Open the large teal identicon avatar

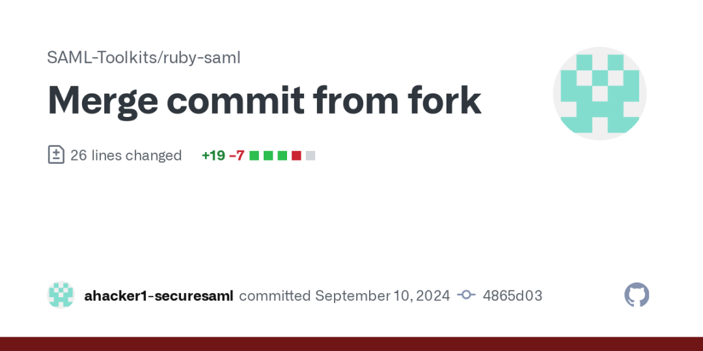click(x=600, y=94)
